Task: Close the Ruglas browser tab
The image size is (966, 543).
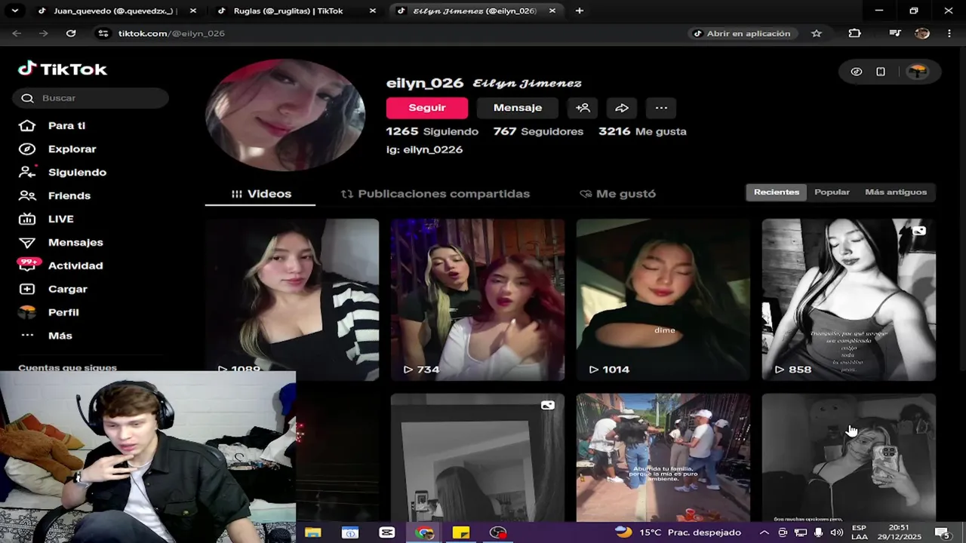Action: point(373,11)
